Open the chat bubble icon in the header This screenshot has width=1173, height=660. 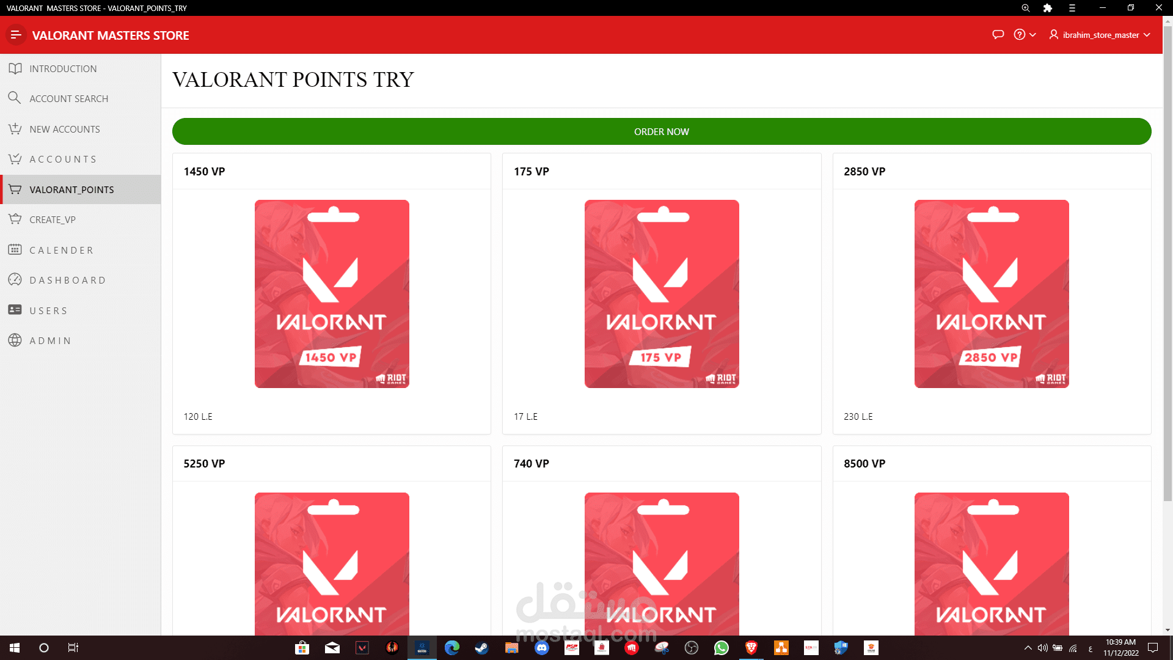pyautogui.click(x=998, y=35)
